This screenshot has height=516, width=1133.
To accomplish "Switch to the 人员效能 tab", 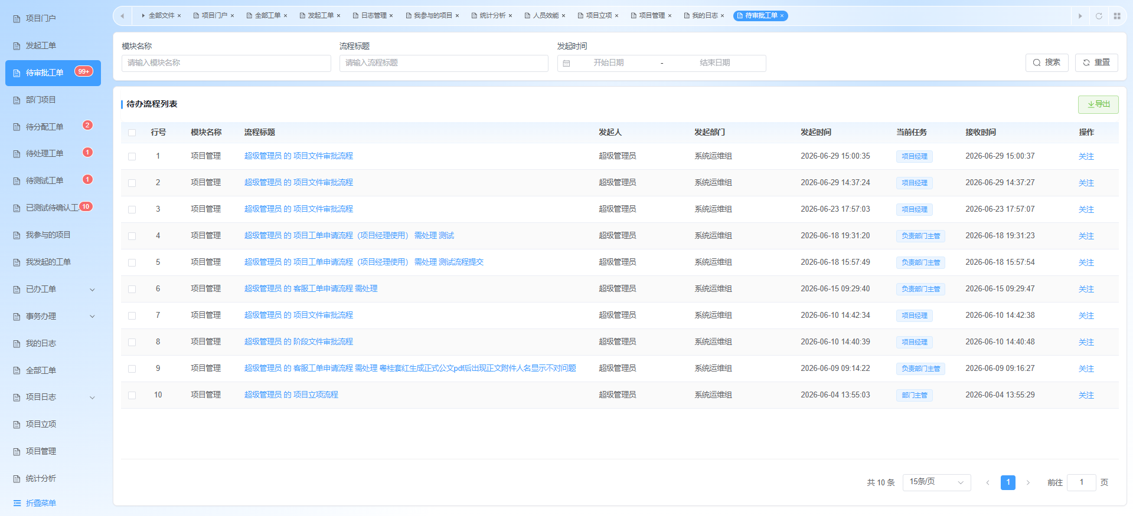I will [546, 16].
